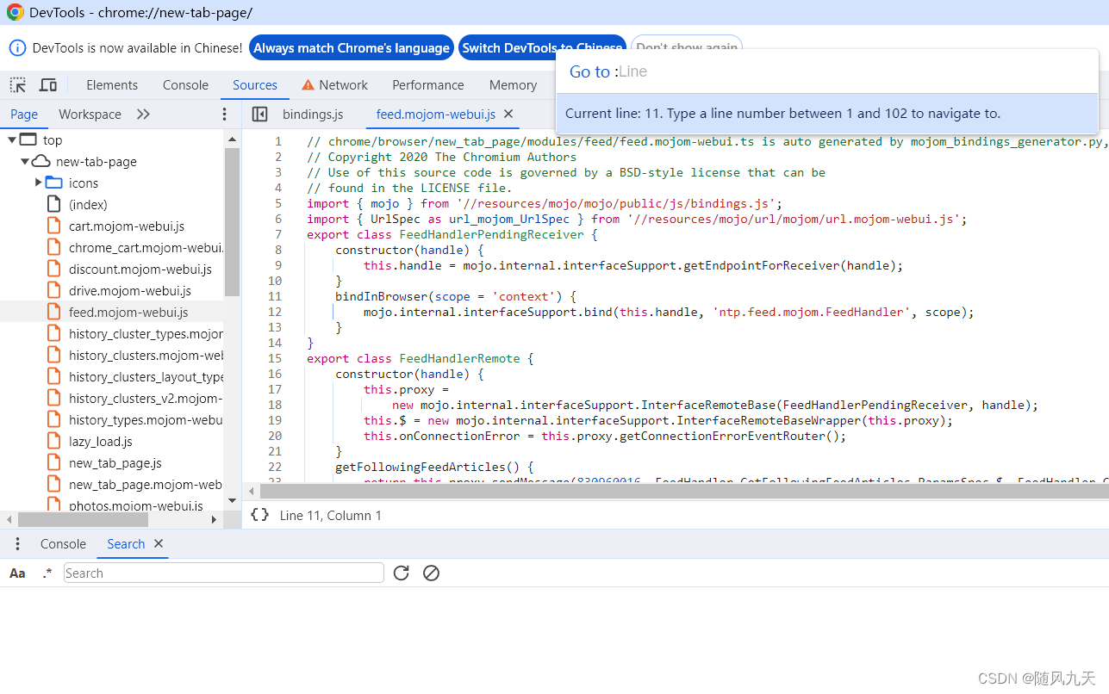This screenshot has height=694, width=1109.
Task: Activate the inspect element picker icon
Action: pos(17,85)
